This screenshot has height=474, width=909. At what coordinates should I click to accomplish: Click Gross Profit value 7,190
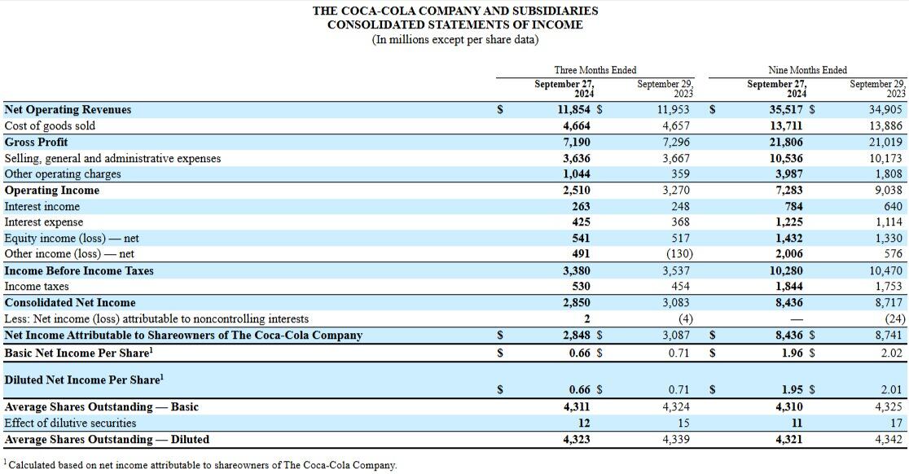(577, 142)
